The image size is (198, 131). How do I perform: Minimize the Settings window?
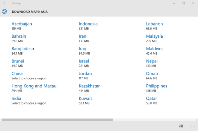point(174,3)
